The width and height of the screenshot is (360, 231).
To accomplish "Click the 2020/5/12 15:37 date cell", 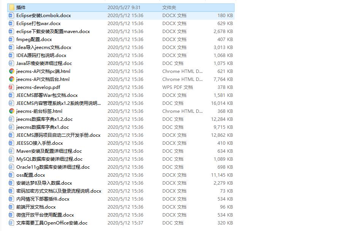I will [x=125, y=223].
